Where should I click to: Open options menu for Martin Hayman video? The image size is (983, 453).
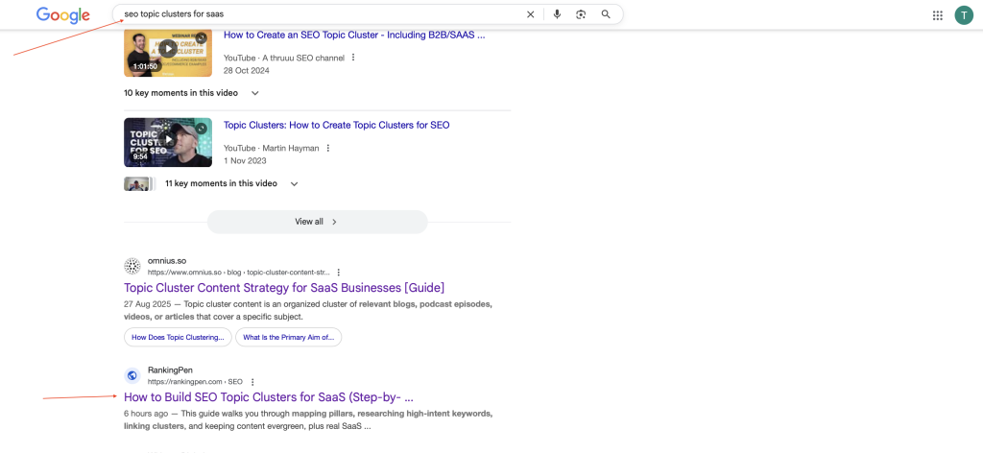tap(328, 148)
